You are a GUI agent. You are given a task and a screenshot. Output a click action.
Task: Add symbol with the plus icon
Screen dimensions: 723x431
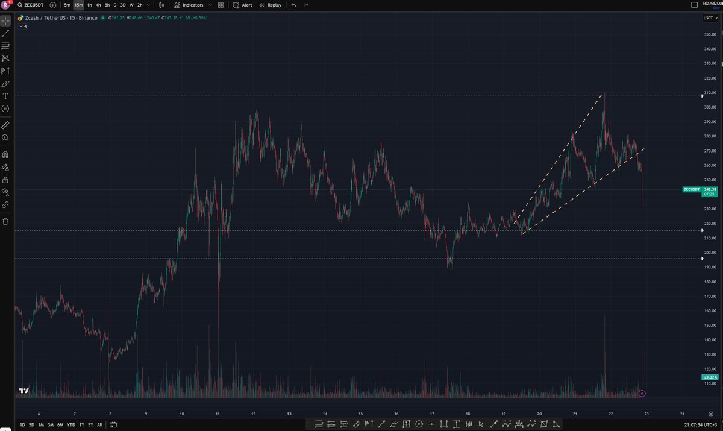coord(53,5)
